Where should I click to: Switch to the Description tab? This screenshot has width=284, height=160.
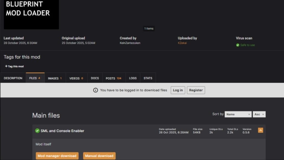(13, 78)
